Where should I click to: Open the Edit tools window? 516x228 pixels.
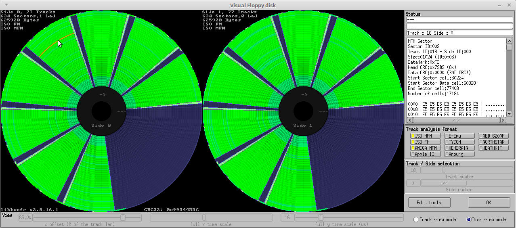click(429, 203)
